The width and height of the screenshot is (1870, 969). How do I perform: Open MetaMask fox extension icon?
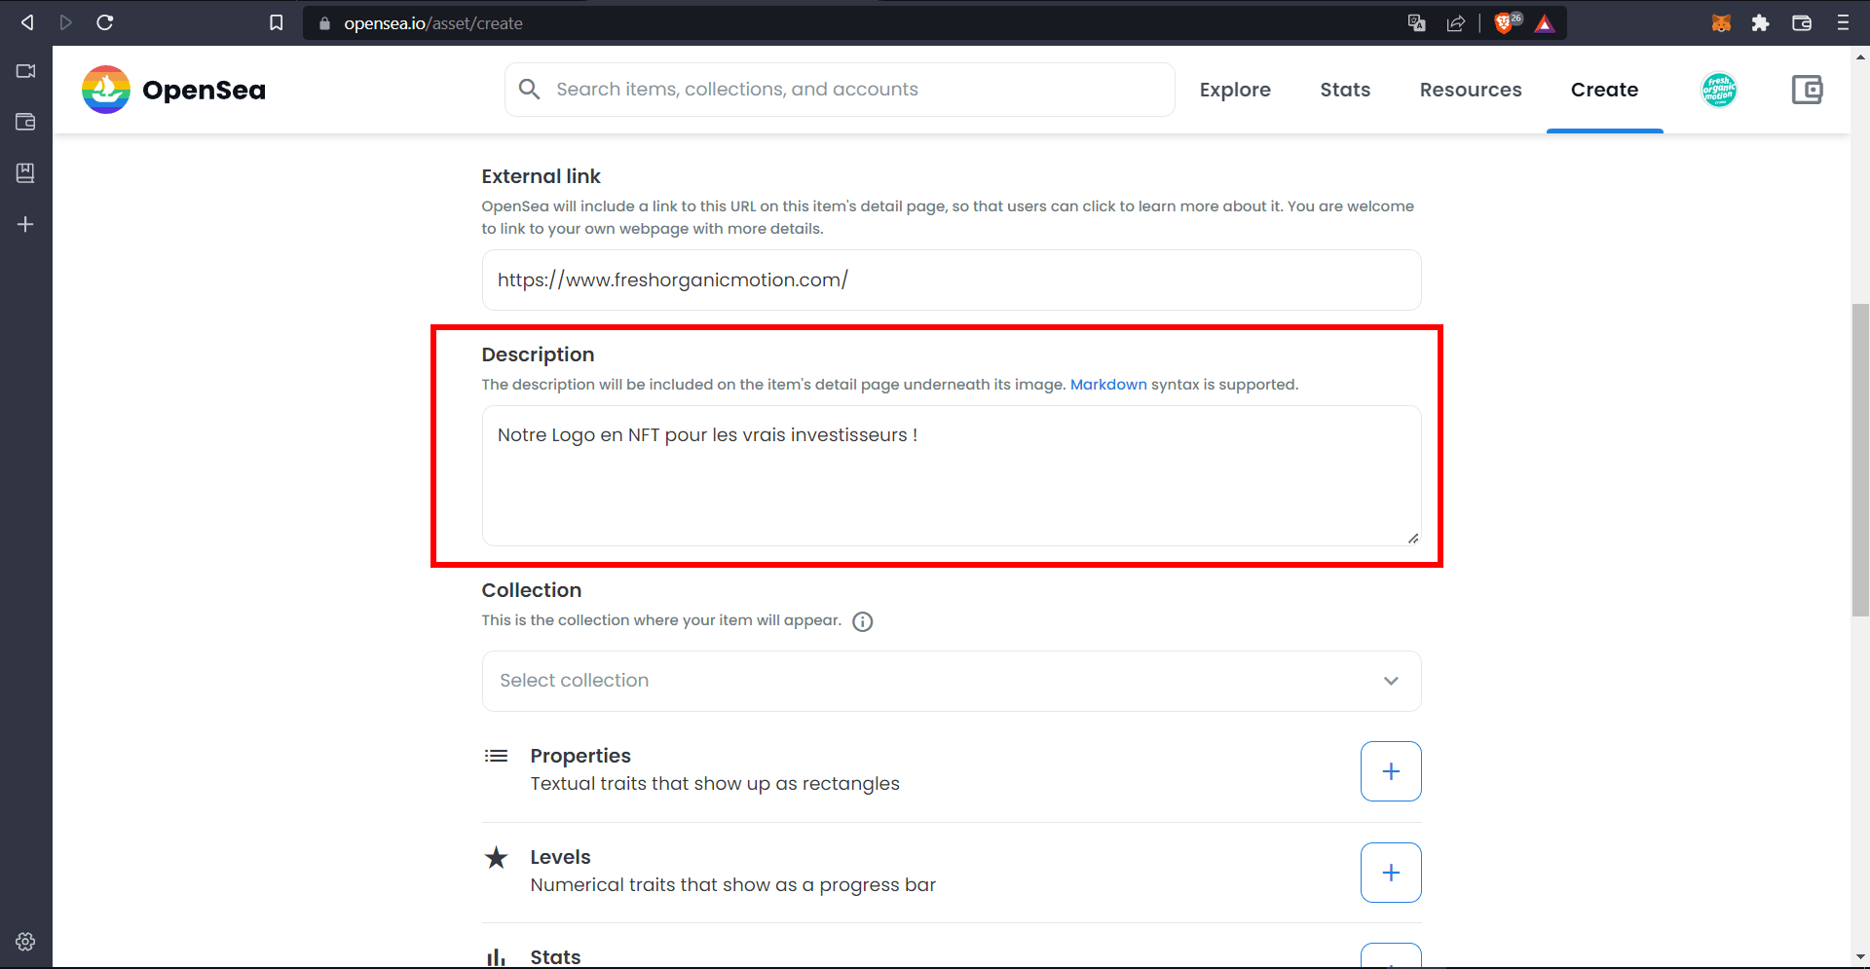click(x=1721, y=22)
